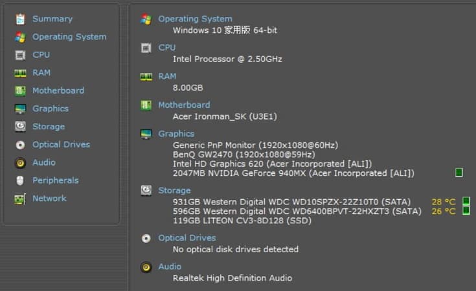Click 'Intel Processor @ 2.50GHz' text
The height and width of the screenshot is (291, 476).
pyautogui.click(x=227, y=59)
